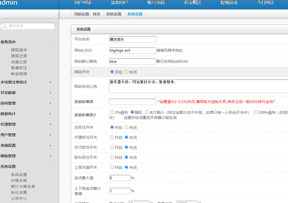Click the 网站LOGO path input
288x203 pixels.
coord(133,50)
